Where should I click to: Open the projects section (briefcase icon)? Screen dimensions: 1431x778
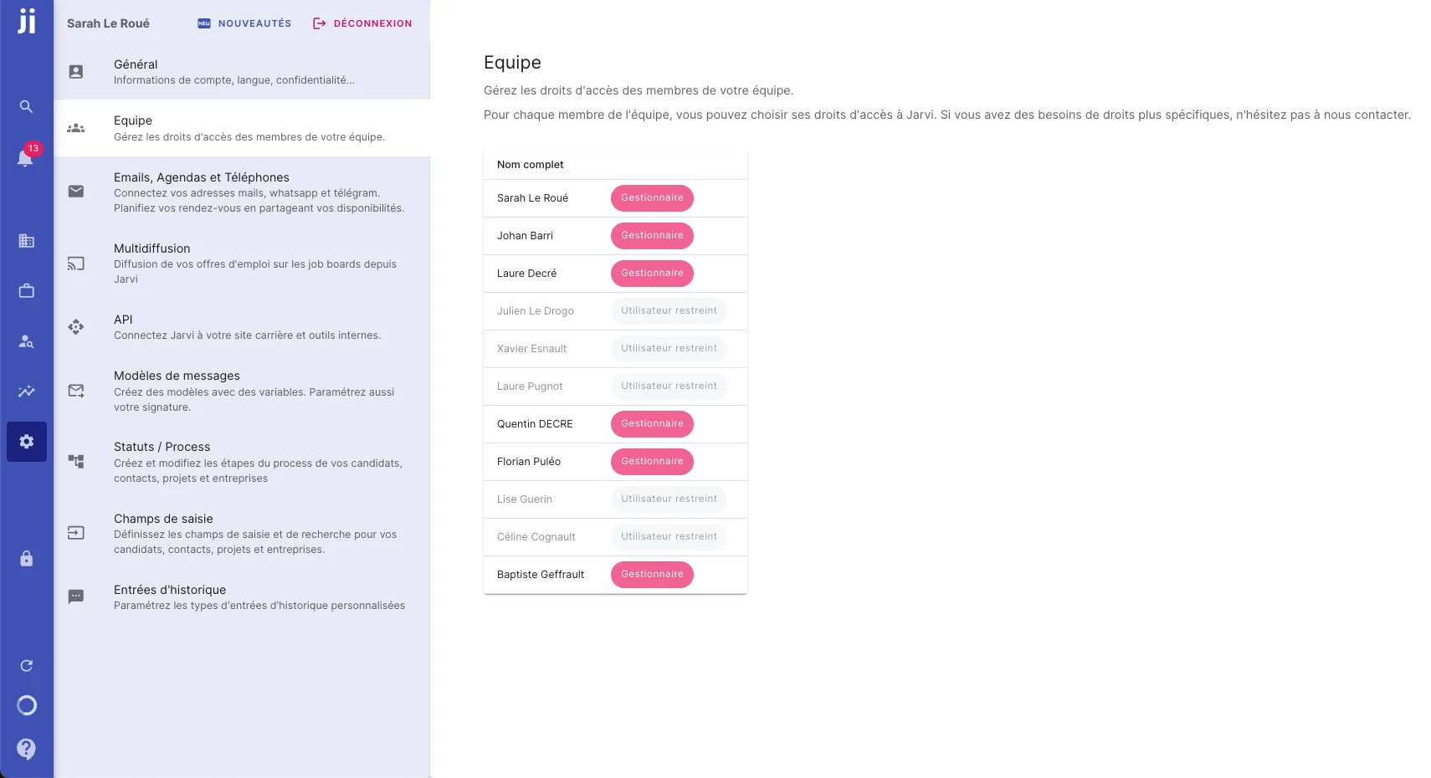(x=26, y=290)
